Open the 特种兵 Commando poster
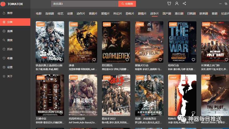 click(x=182, y=95)
